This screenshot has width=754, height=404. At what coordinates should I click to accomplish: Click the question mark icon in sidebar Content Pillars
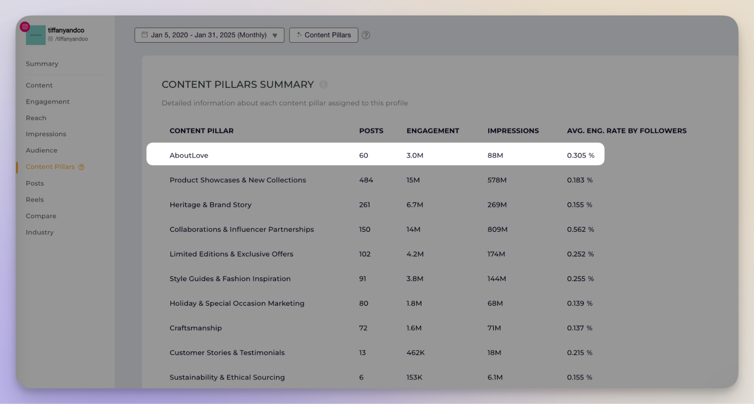point(81,167)
